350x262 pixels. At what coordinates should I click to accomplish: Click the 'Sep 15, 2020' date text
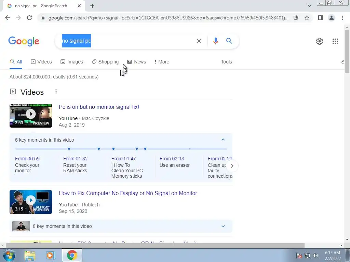tap(73, 211)
